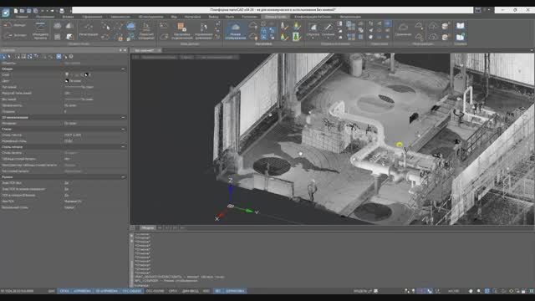Viewport: 535px width, 301px height.
Task: Open the Менеджер проекта tool
Action: click(40, 31)
